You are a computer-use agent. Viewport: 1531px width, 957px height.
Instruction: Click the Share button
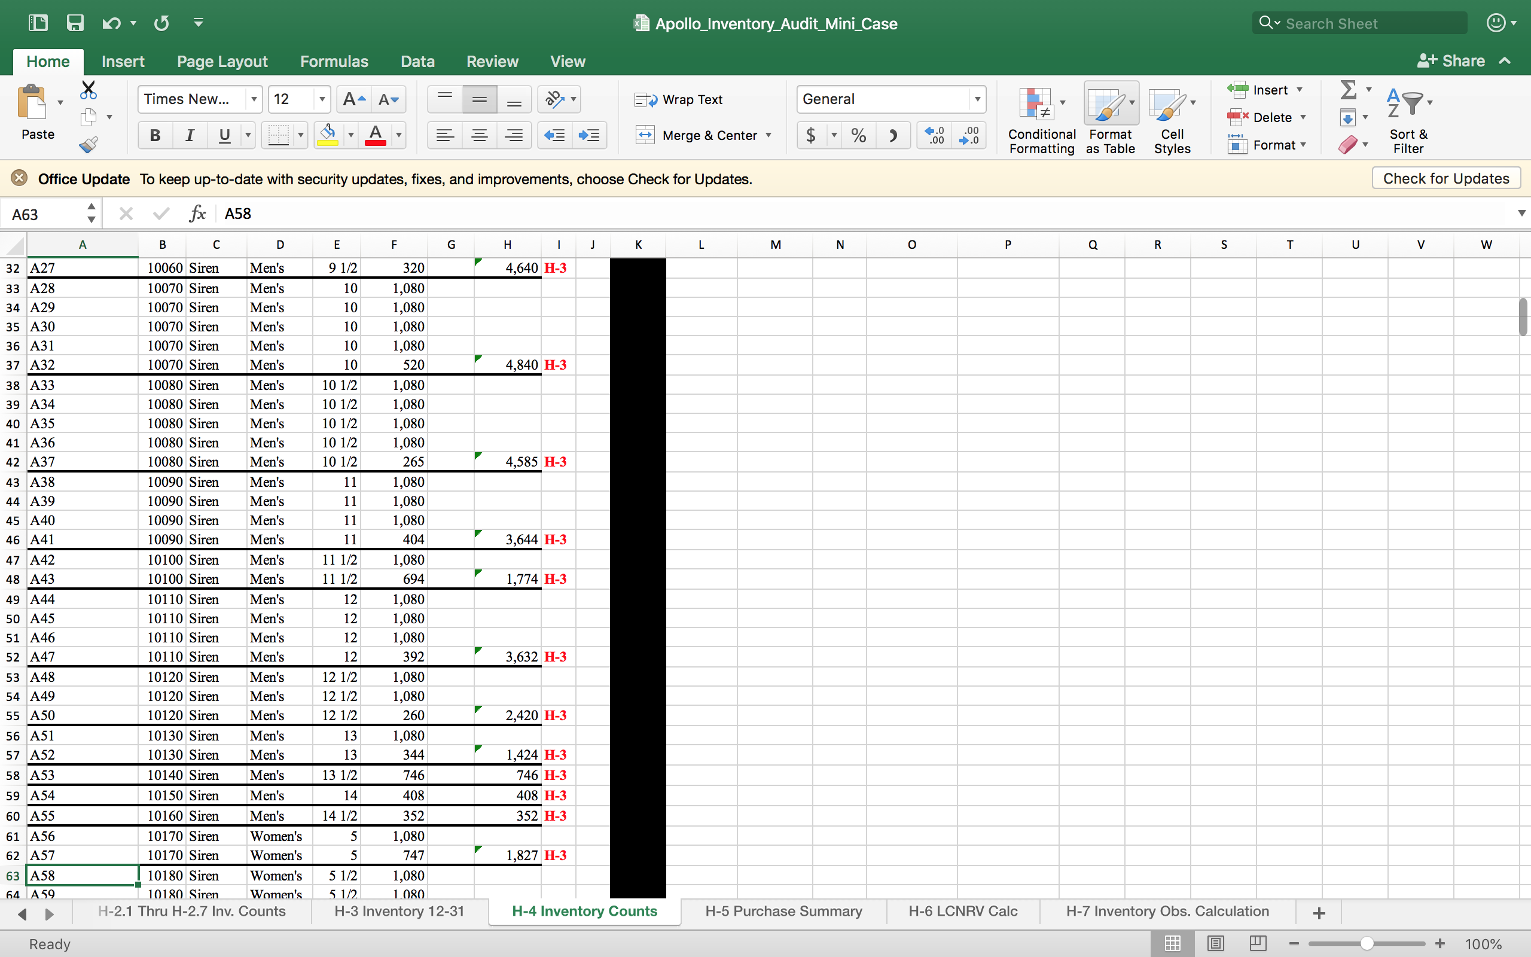pyautogui.click(x=1451, y=62)
